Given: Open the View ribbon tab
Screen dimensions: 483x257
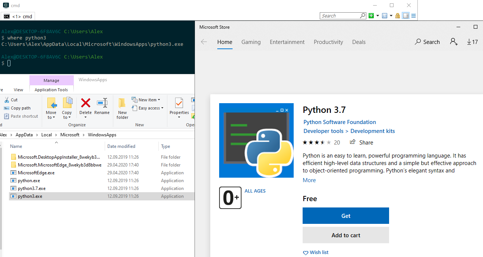Looking at the screenshot, I should point(18,90).
